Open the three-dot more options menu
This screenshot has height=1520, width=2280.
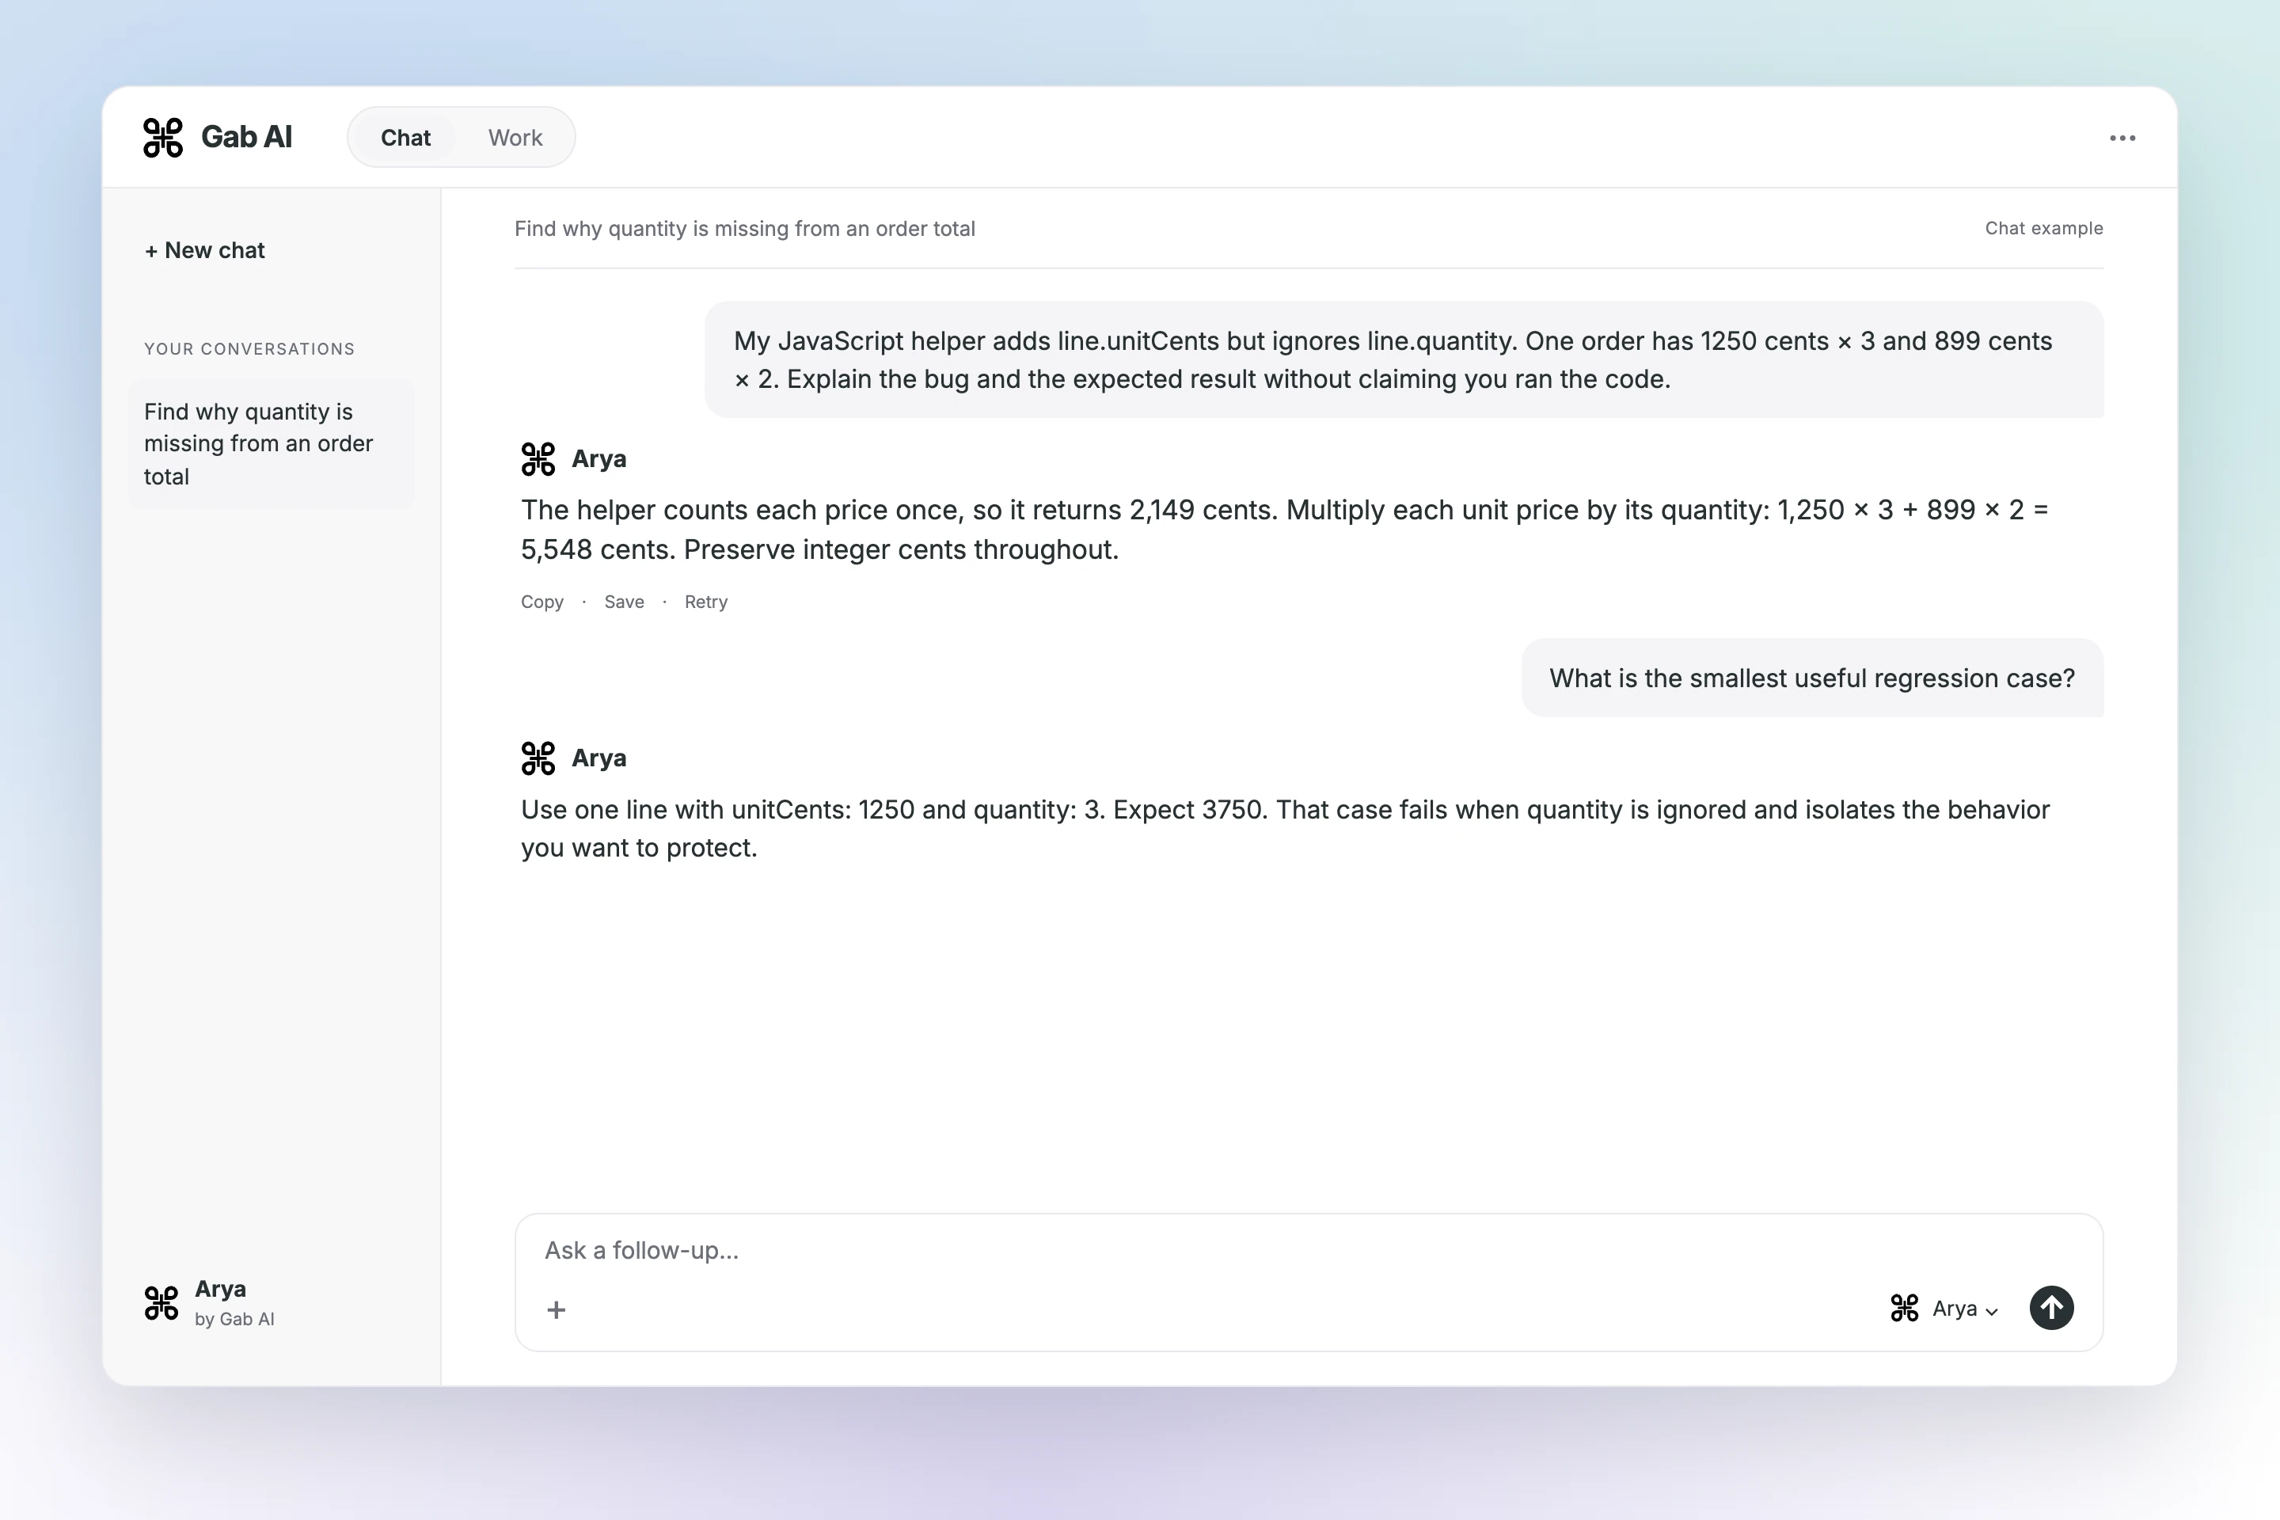[2122, 138]
